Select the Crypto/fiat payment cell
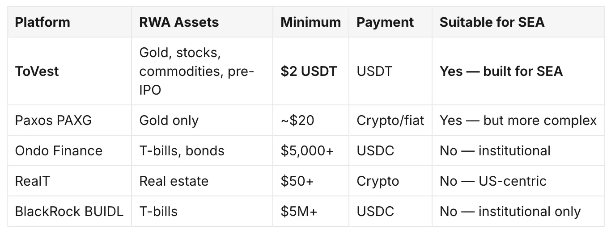611x233 pixels. (x=390, y=121)
